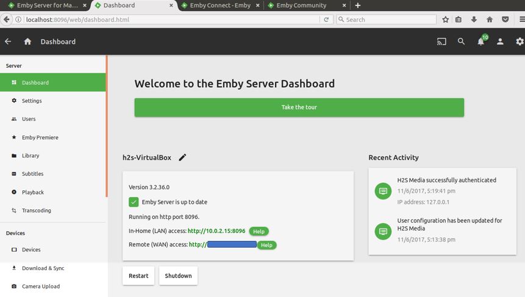525x297 pixels.
Task: Click the Camera Upload camera icon
Action: point(14,286)
